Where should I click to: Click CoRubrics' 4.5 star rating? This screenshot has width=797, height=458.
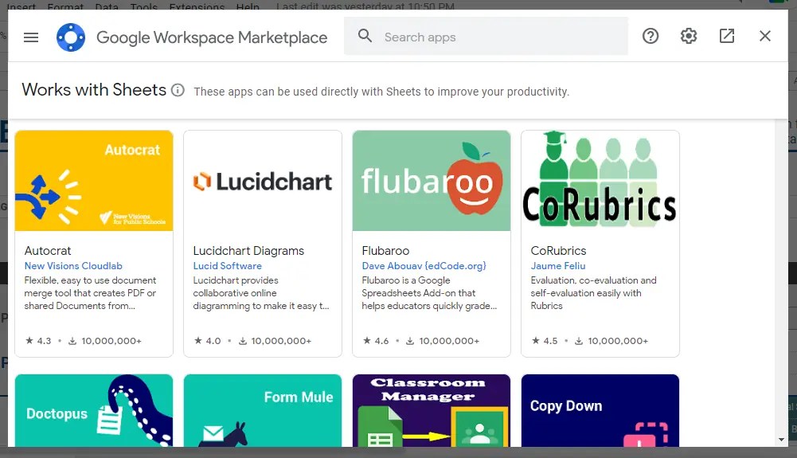tap(545, 341)
